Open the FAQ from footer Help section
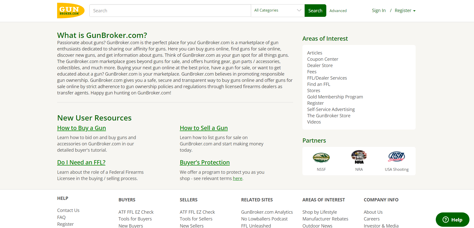 tap(61, 217)
